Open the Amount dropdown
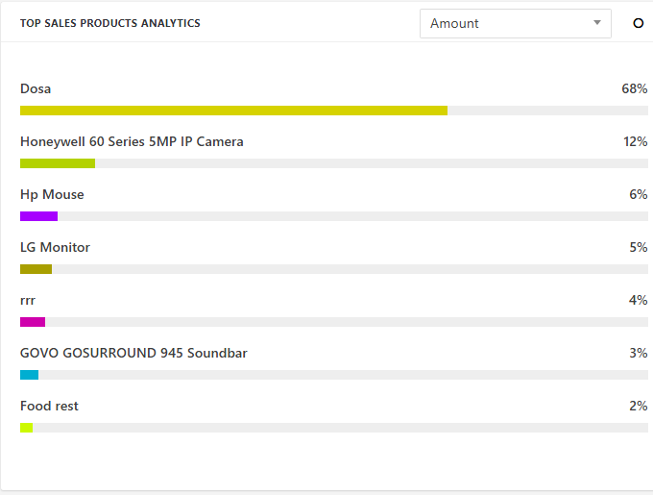Viewport: 653px width, 495px height. click(x=515, y=24)
